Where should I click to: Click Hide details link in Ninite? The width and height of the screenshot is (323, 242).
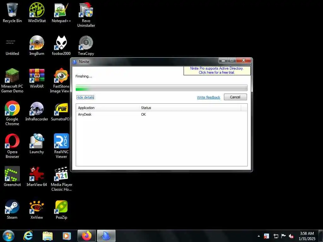tap(85, 97)
